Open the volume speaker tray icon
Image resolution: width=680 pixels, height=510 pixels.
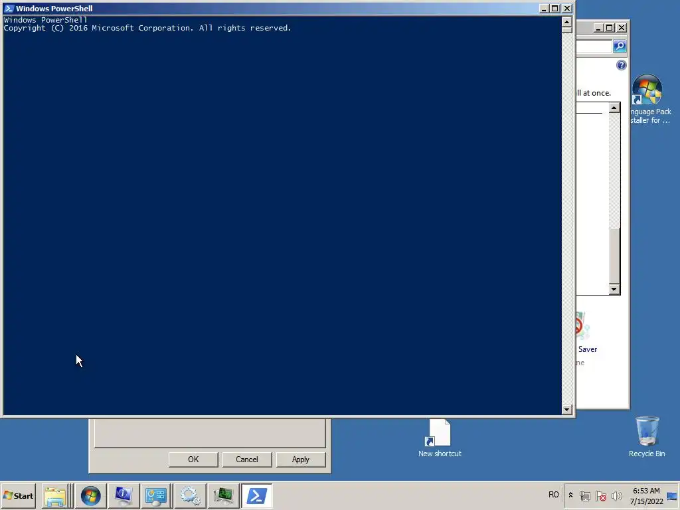pos(616,495)
